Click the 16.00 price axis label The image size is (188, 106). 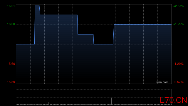11,24
